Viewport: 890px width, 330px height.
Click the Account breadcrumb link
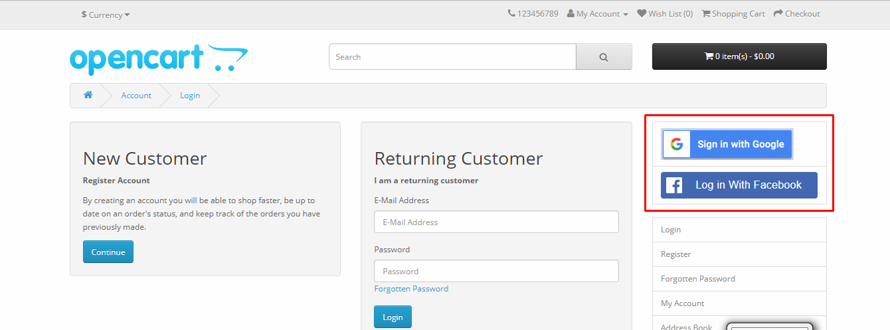[x=136, y=96]
